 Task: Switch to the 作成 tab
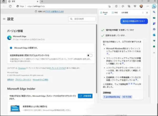pyautogui.click(x=115, y=13)
